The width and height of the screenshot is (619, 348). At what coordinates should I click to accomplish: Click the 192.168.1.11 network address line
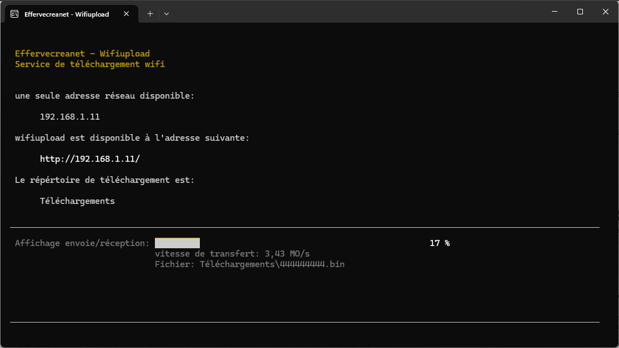[x=70, y=117]
